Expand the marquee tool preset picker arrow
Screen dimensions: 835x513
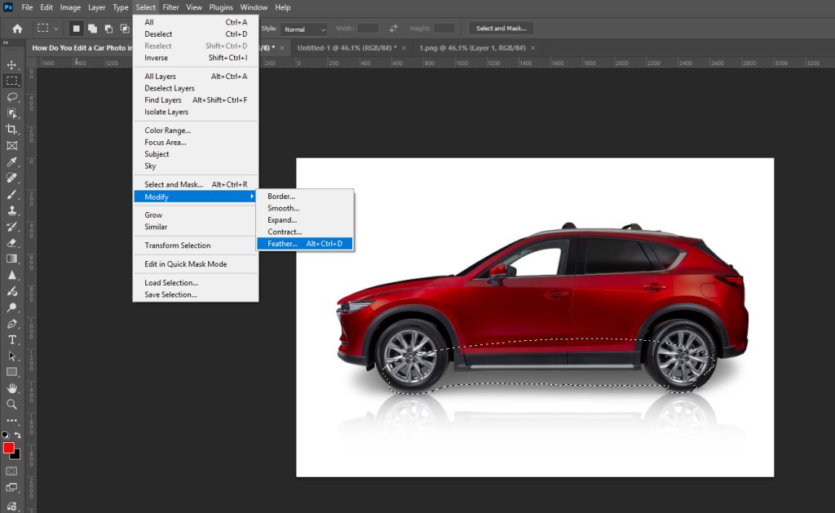[x=56, y=29]
